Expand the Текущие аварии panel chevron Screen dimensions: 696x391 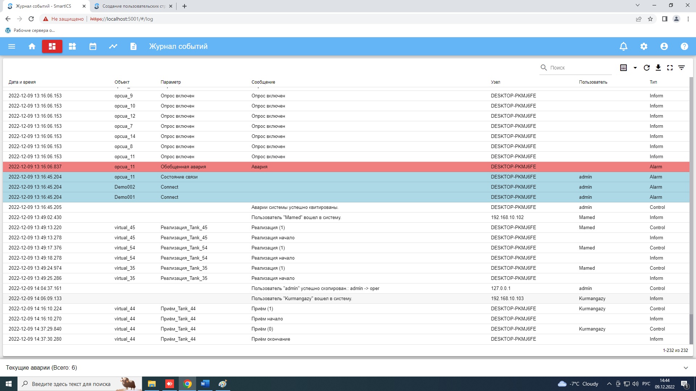point(685,368)
